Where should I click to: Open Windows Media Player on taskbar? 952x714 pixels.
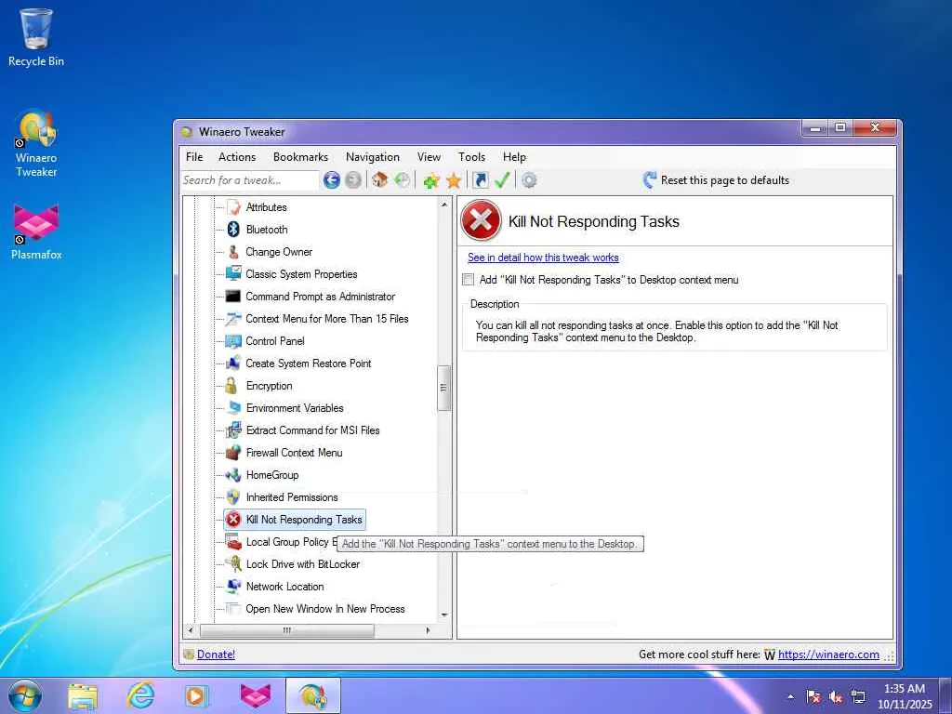(197, 696)
